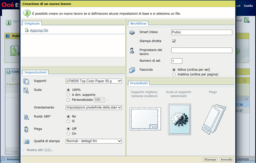Click the Proprietario del lavoro field
Image resolution: width=256 pixels, height=163 pixels.
(202, 50)
